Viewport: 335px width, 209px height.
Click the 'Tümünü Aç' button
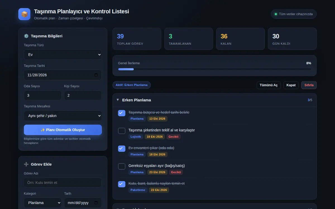269,85
